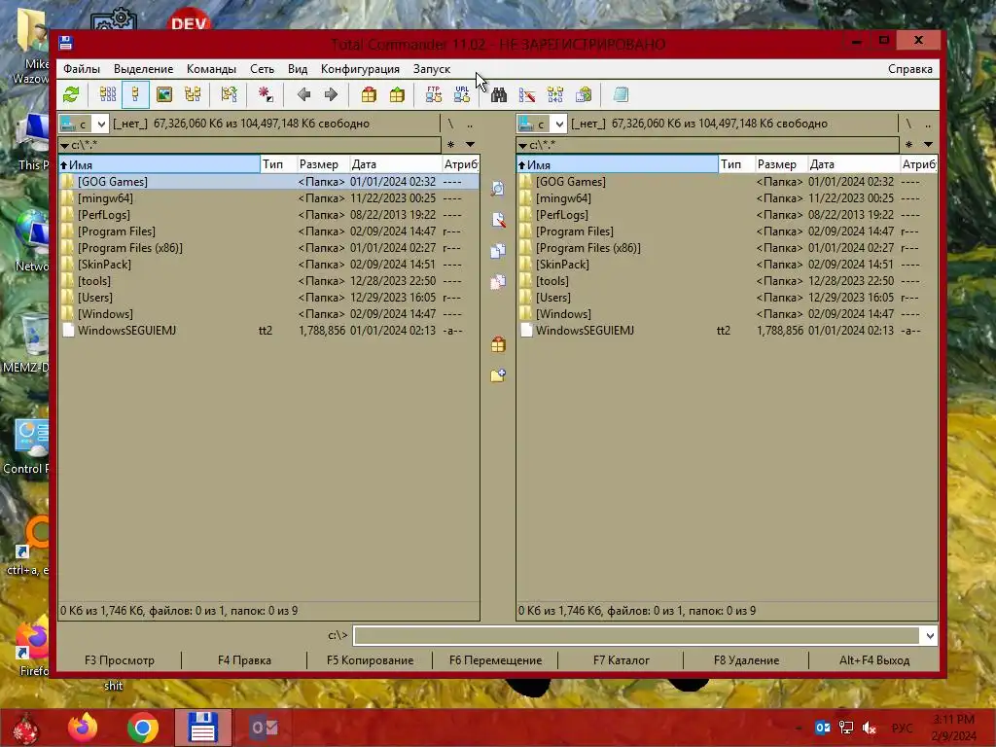
Task: Click the view icon in the middle bar
Action: tap(498, 189)
